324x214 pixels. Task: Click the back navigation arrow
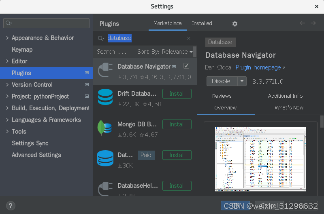(x=302, y=23)
